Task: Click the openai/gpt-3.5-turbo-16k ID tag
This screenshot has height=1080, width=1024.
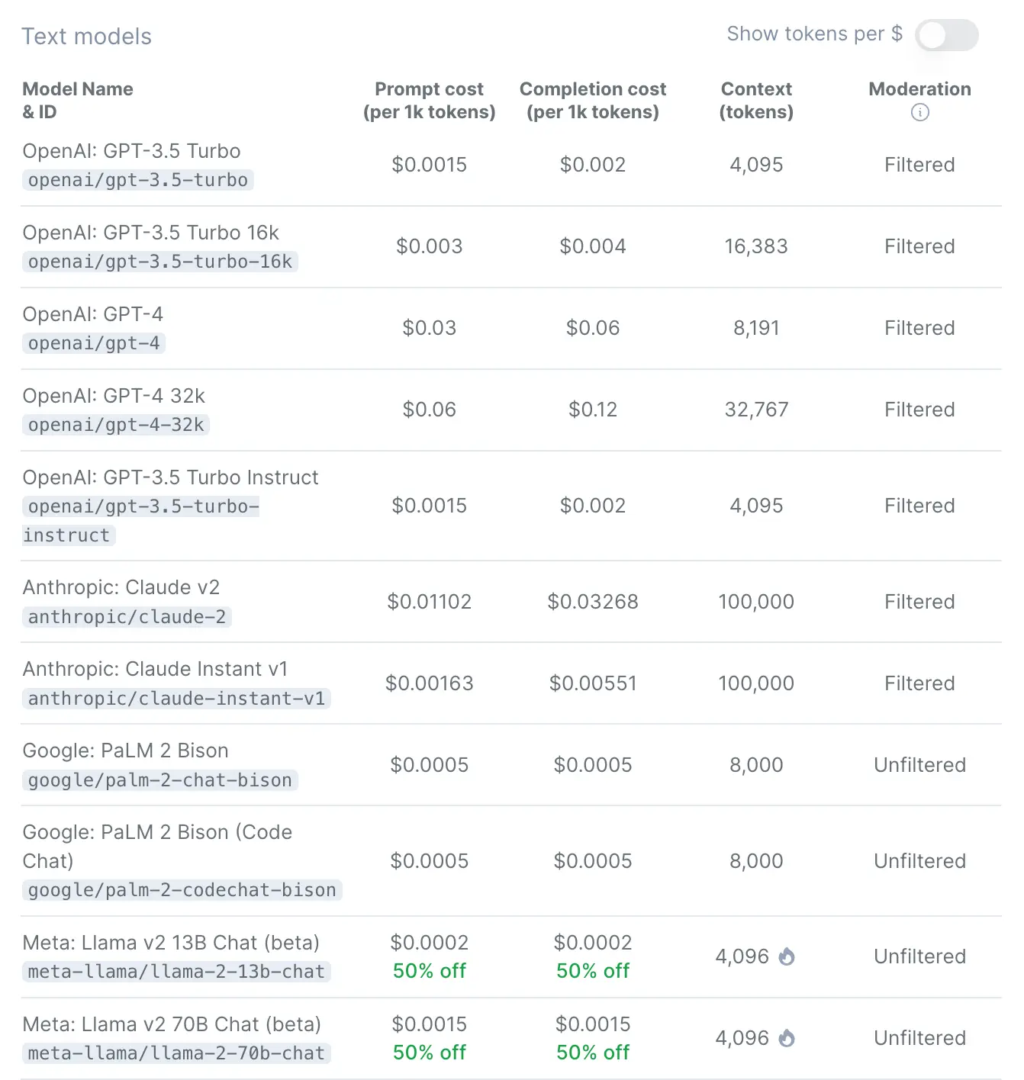Action: [x=159, y=262]
